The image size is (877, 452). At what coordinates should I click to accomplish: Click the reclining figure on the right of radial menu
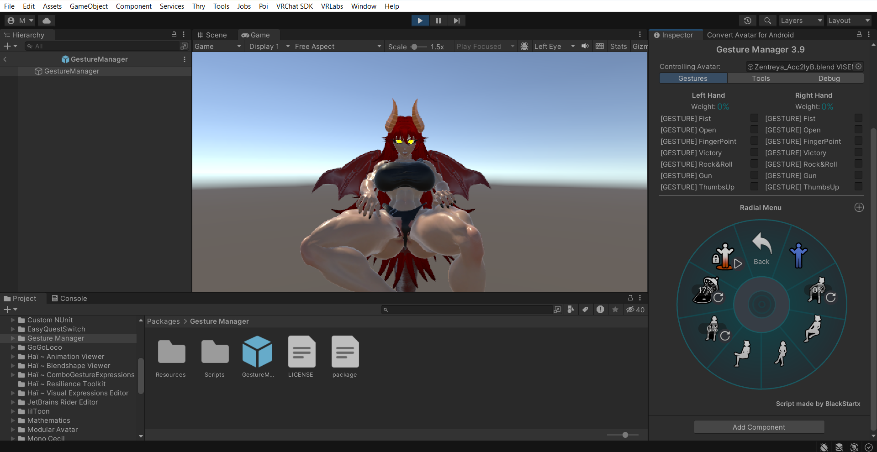point(813,328)
